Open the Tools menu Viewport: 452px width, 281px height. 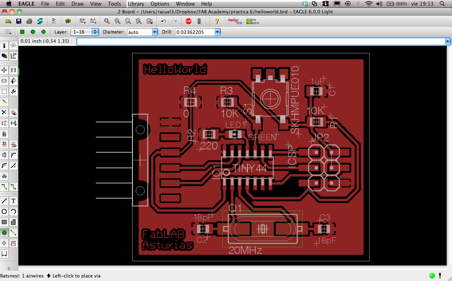pos(114,4)
